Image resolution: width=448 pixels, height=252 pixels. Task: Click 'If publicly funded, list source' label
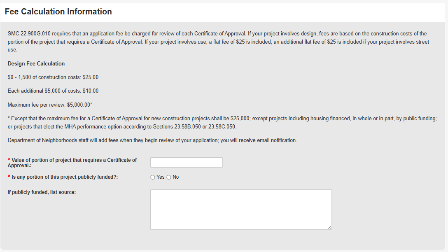[42, 192]
